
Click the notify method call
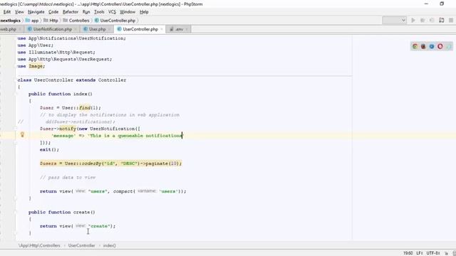[68, 129]
